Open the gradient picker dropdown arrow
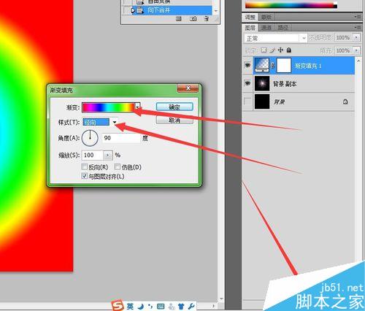Screen dimensions: 365x311 point(138,107)
